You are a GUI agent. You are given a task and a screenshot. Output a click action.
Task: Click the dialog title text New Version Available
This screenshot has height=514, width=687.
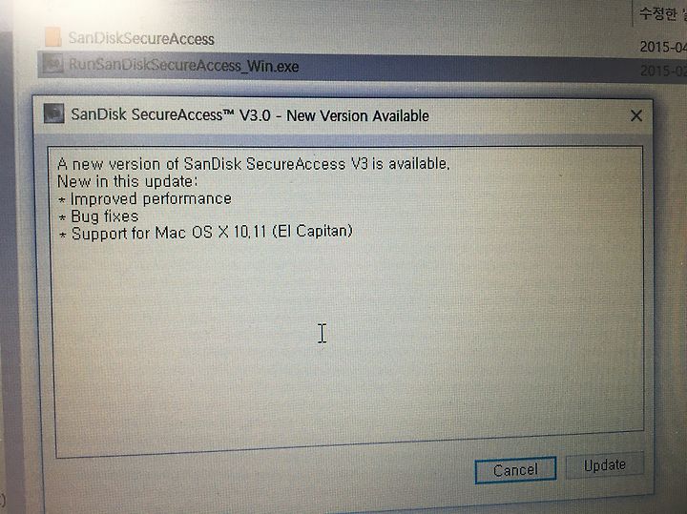[x=358, y=116]
